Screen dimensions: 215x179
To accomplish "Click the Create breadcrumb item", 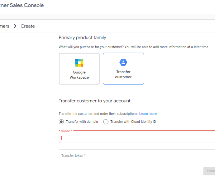I will pyautogui.click(x=28, y=26).
